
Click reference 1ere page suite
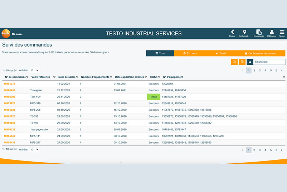tap(39, 130)
